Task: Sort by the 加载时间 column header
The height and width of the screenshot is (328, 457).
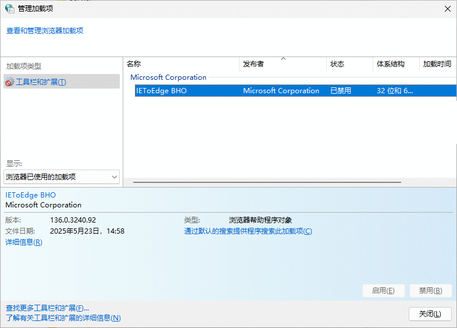Action: (x=437, y=64)
